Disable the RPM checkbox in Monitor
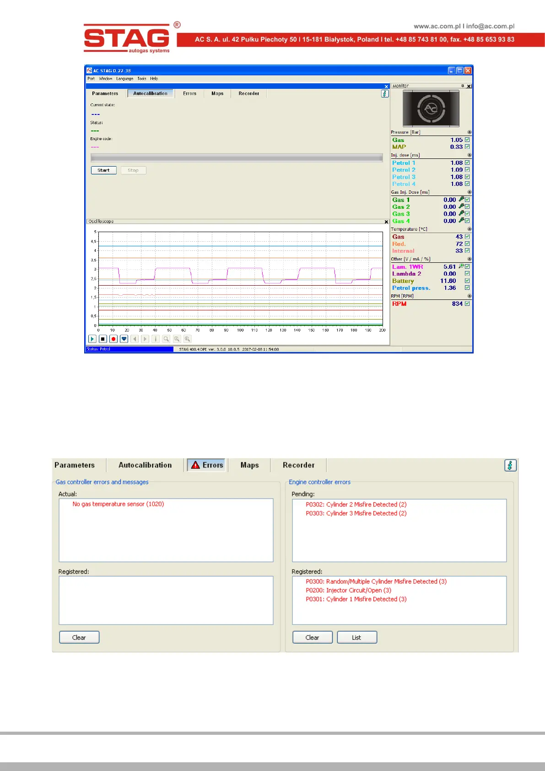This screenshot has width=545, height=771. click(x=467, y=304)
